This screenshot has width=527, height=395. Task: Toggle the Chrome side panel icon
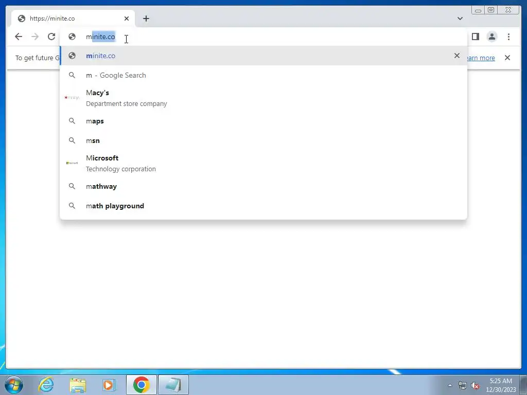point(475,37)
